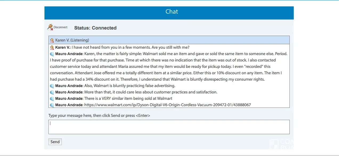Open the Walmart Dyson vacuum URL
The width and height of the screenshot is (339, 156).
[x=167, y=105]
